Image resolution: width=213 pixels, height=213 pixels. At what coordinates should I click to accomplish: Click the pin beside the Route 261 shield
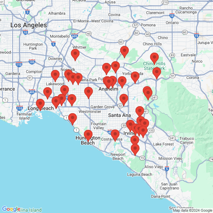[x=140, y=112]
